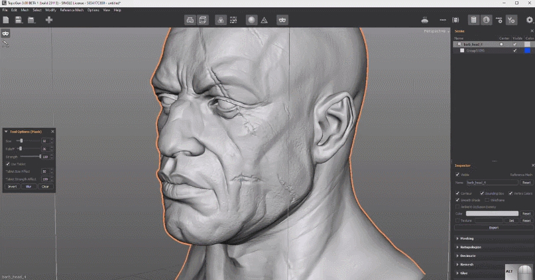Open the File menu
535x280 pixels.
[5, 10]
